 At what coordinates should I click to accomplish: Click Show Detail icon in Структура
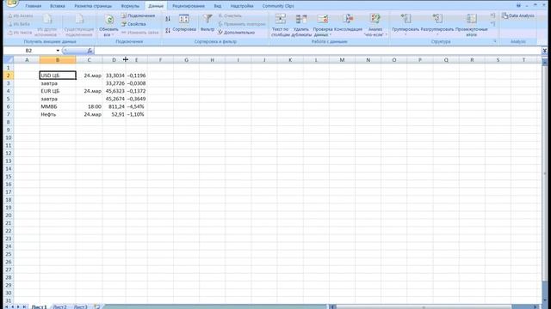493,15
